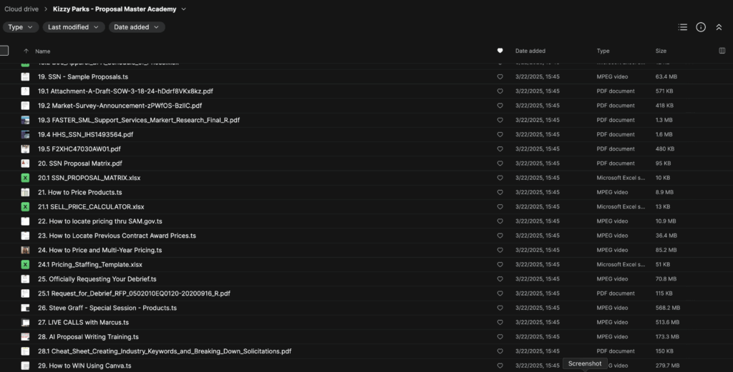Open the Last modified filter dropdown
This screenshot has height=372, width=733.
click(x=74, y=27)
